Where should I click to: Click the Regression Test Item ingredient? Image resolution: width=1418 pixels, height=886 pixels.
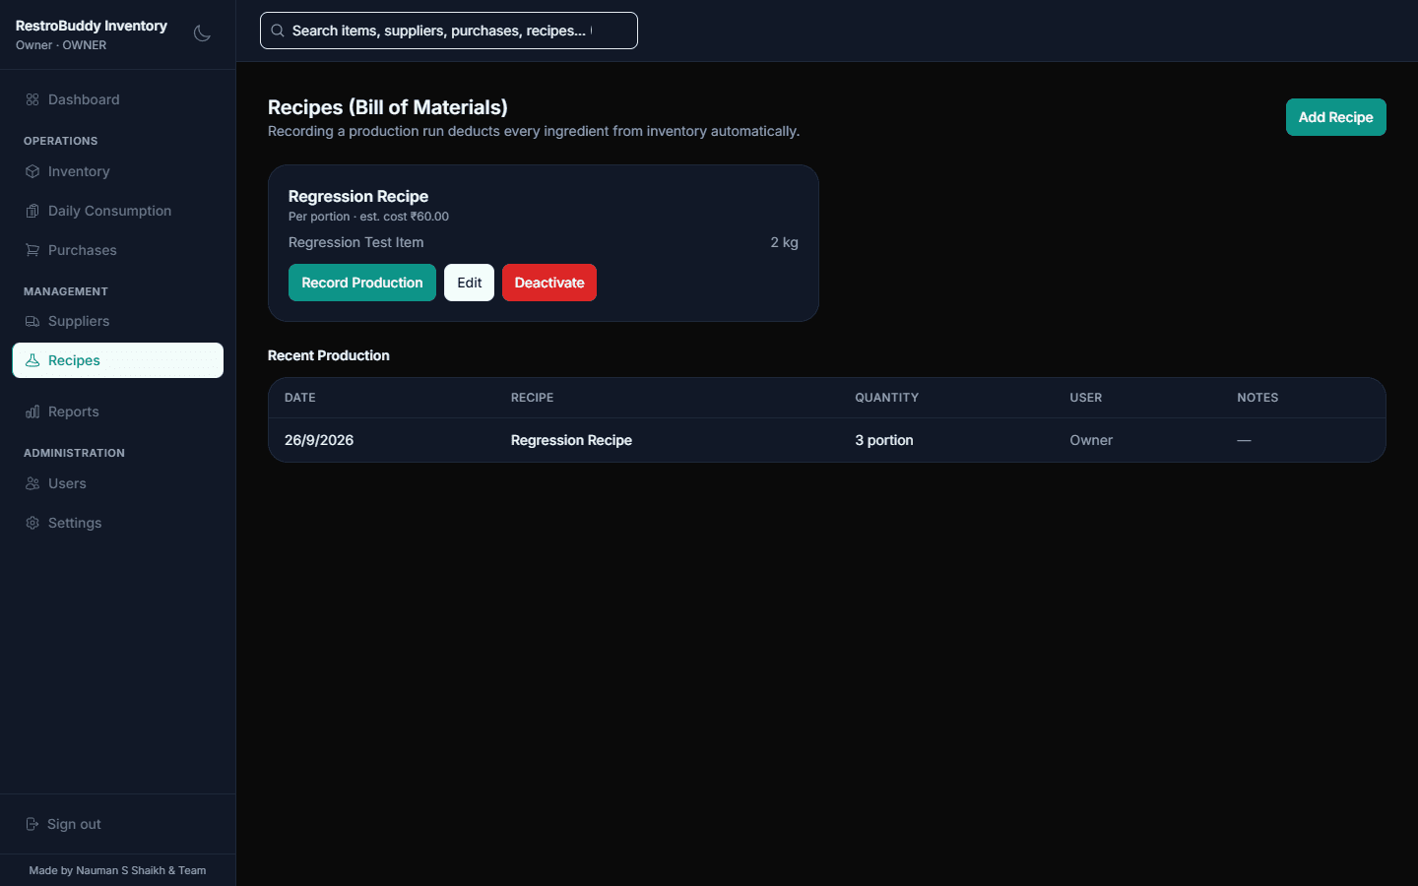tap(356, 242)
